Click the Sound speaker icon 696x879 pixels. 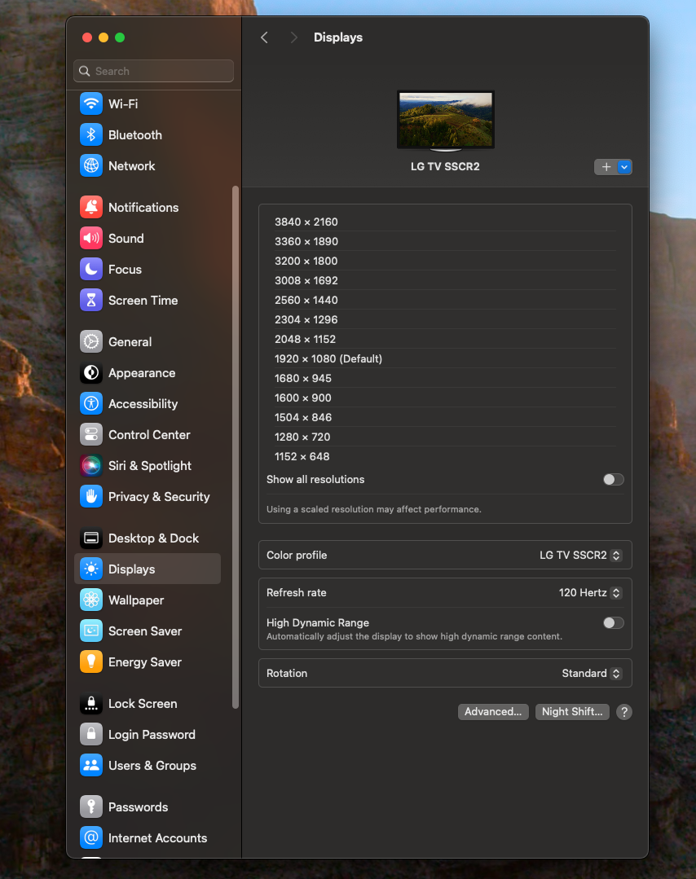click(x=90, y=238)
